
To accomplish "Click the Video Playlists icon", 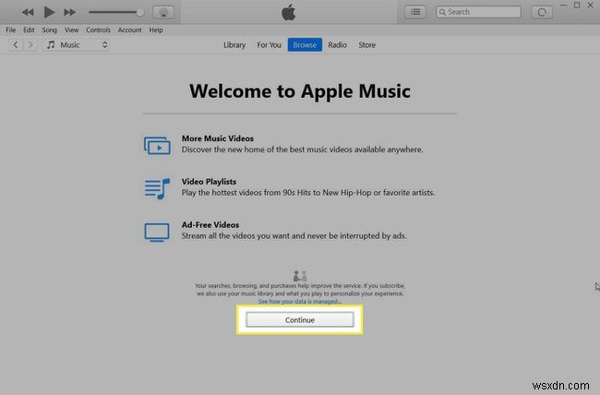I will coord(157,188).
